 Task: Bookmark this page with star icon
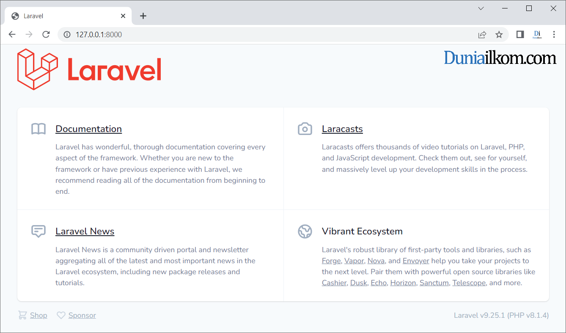[x=499, y=35]
